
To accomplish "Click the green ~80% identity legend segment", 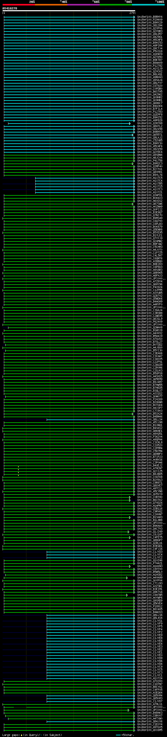I will [x=116, y=5].
